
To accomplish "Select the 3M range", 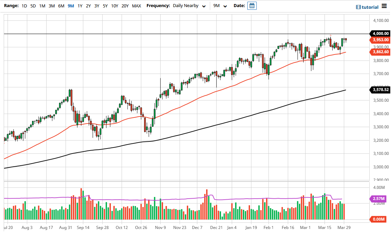I will coord(51,6).
